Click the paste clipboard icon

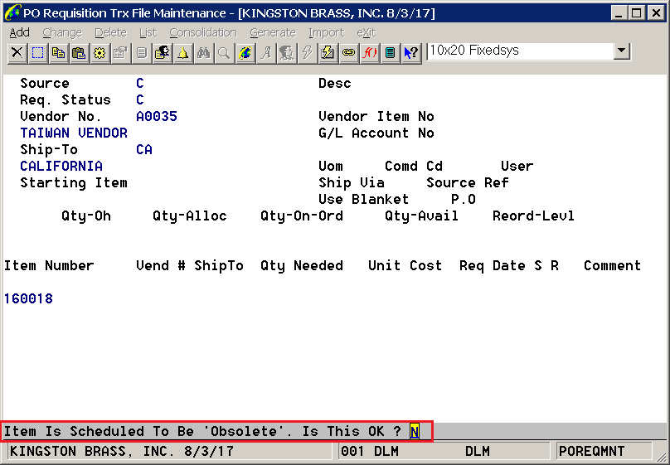pos(79,53)
